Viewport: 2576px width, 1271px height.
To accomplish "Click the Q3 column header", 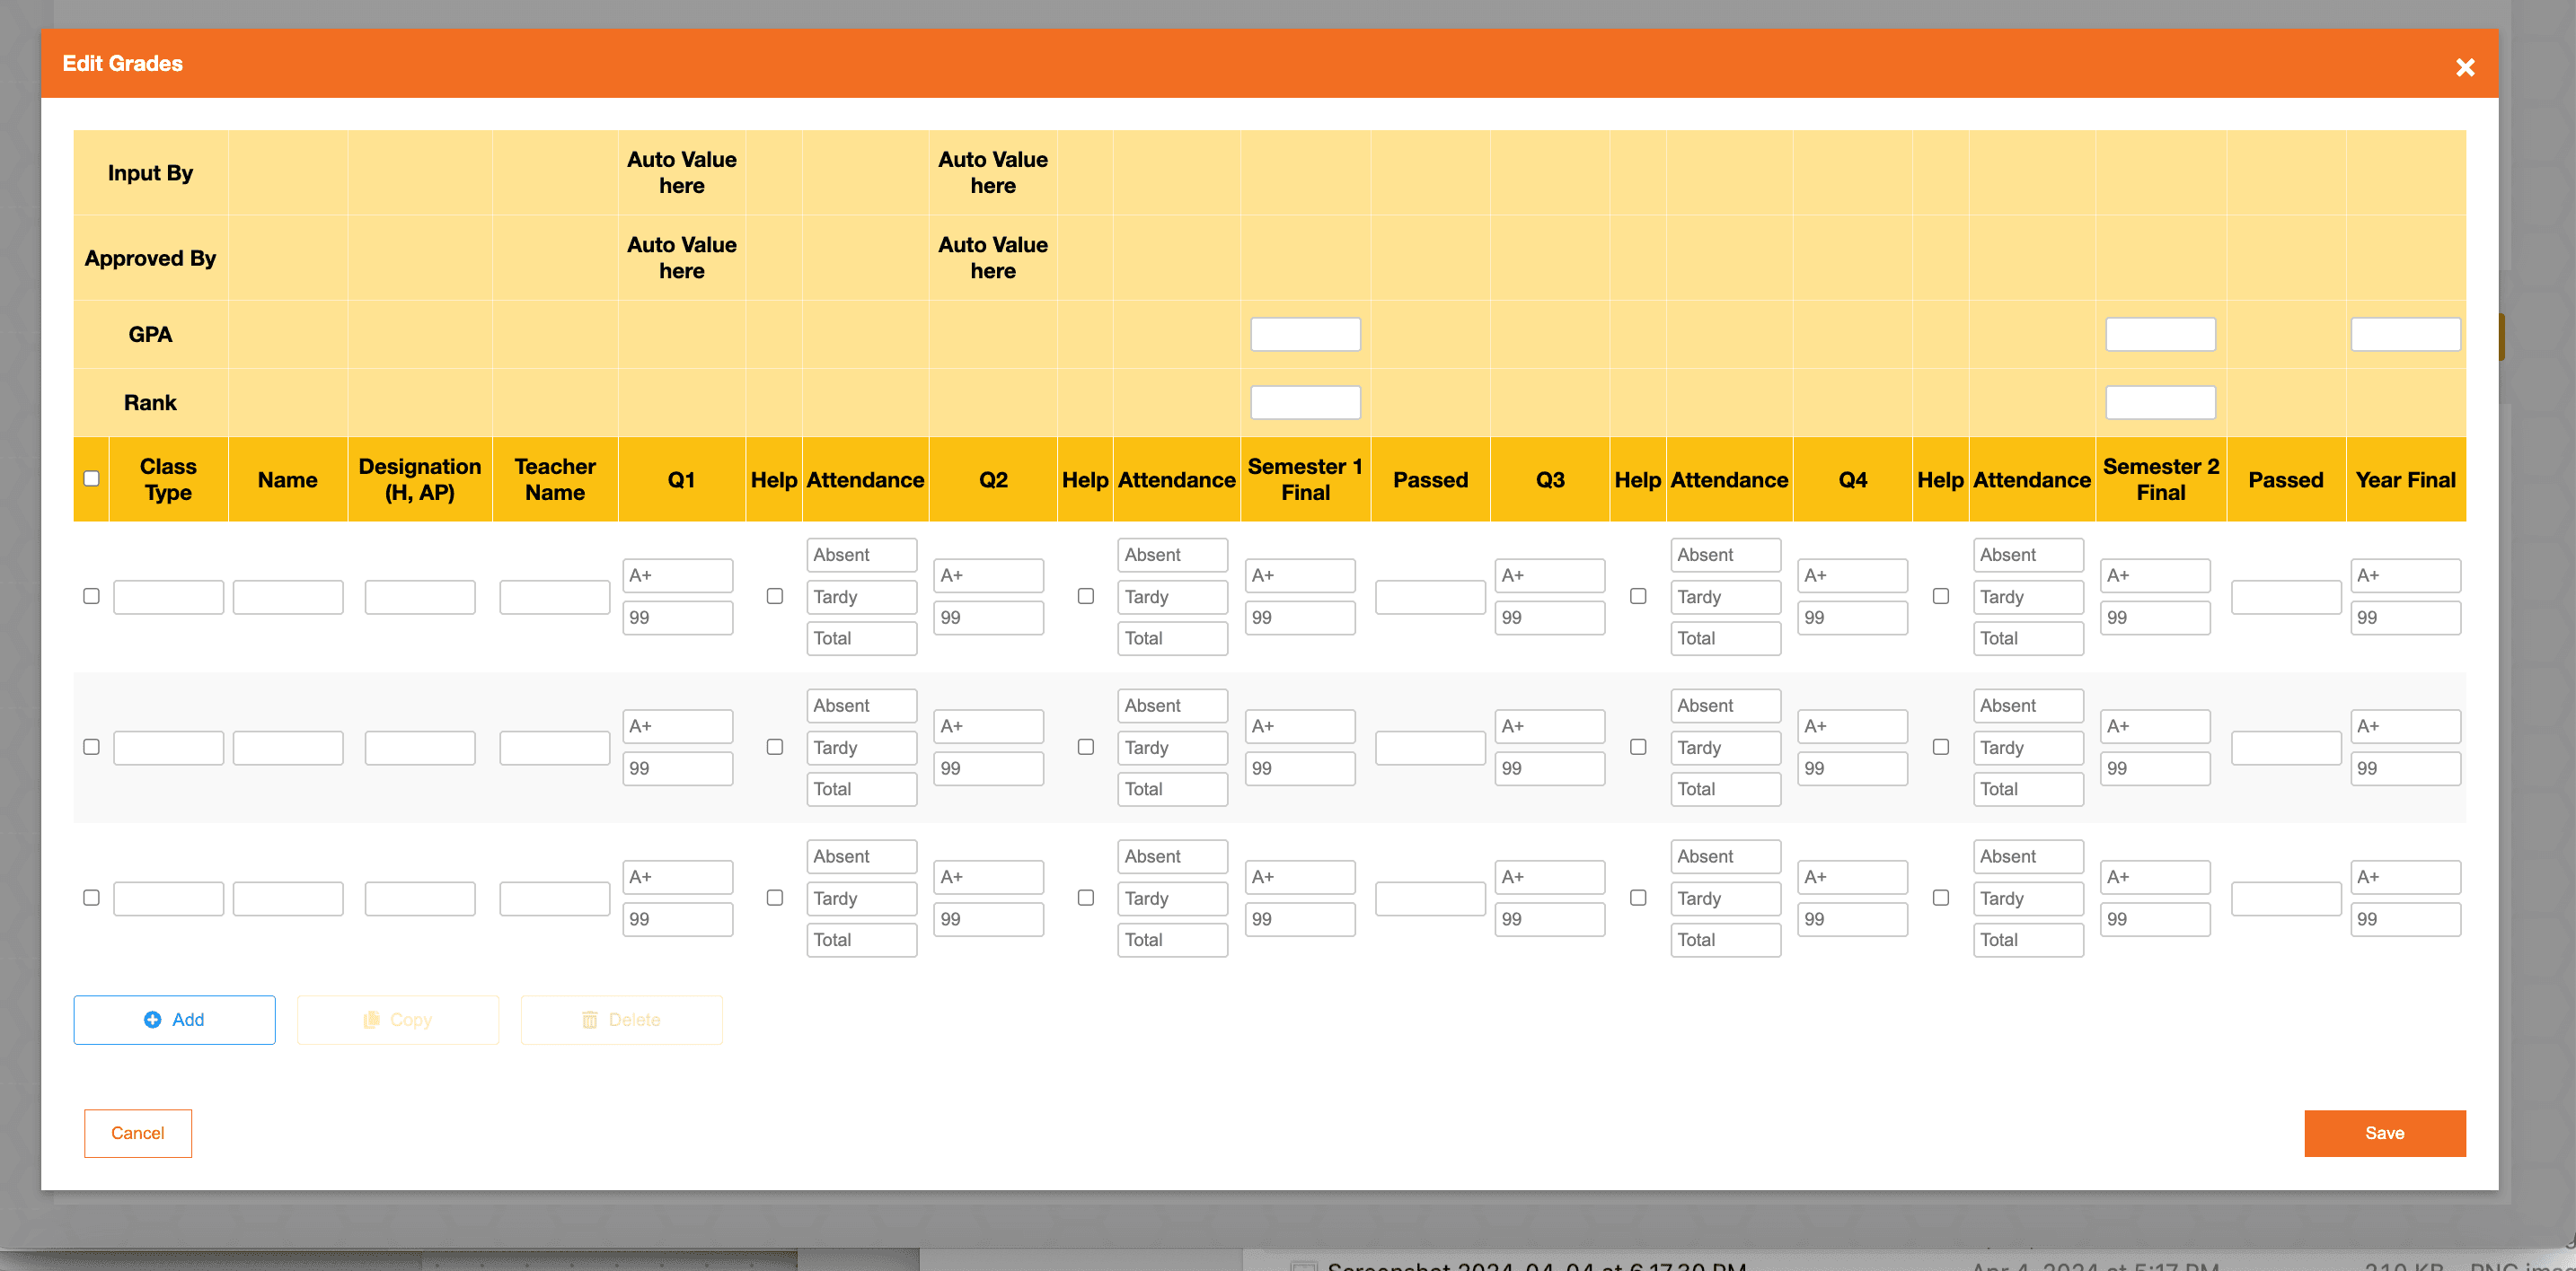I will click(x=1550, y=479).
